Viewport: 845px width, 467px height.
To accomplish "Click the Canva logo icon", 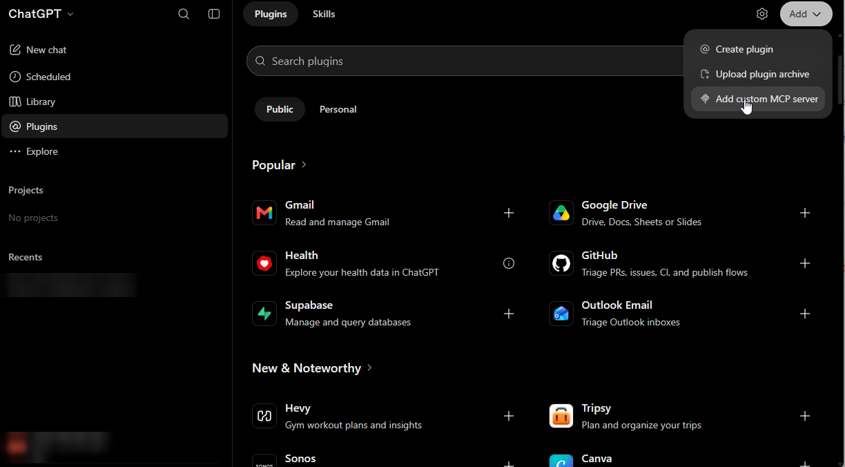I will tap(561, 461).
